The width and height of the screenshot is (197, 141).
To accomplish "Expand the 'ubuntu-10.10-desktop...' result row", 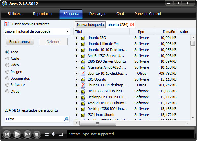I will click(x=76, y=73).
